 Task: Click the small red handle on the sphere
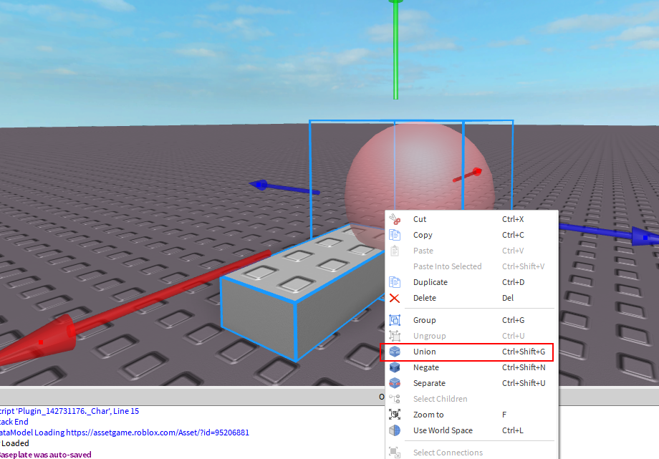pyautogui.click(x=476, y=171)
